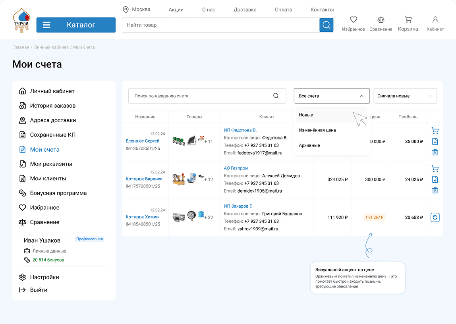The height and width of the screenshot is (324, 456).
Task: Add Коттедж Барвиха invoice to cart
Action: click(435, 168)
